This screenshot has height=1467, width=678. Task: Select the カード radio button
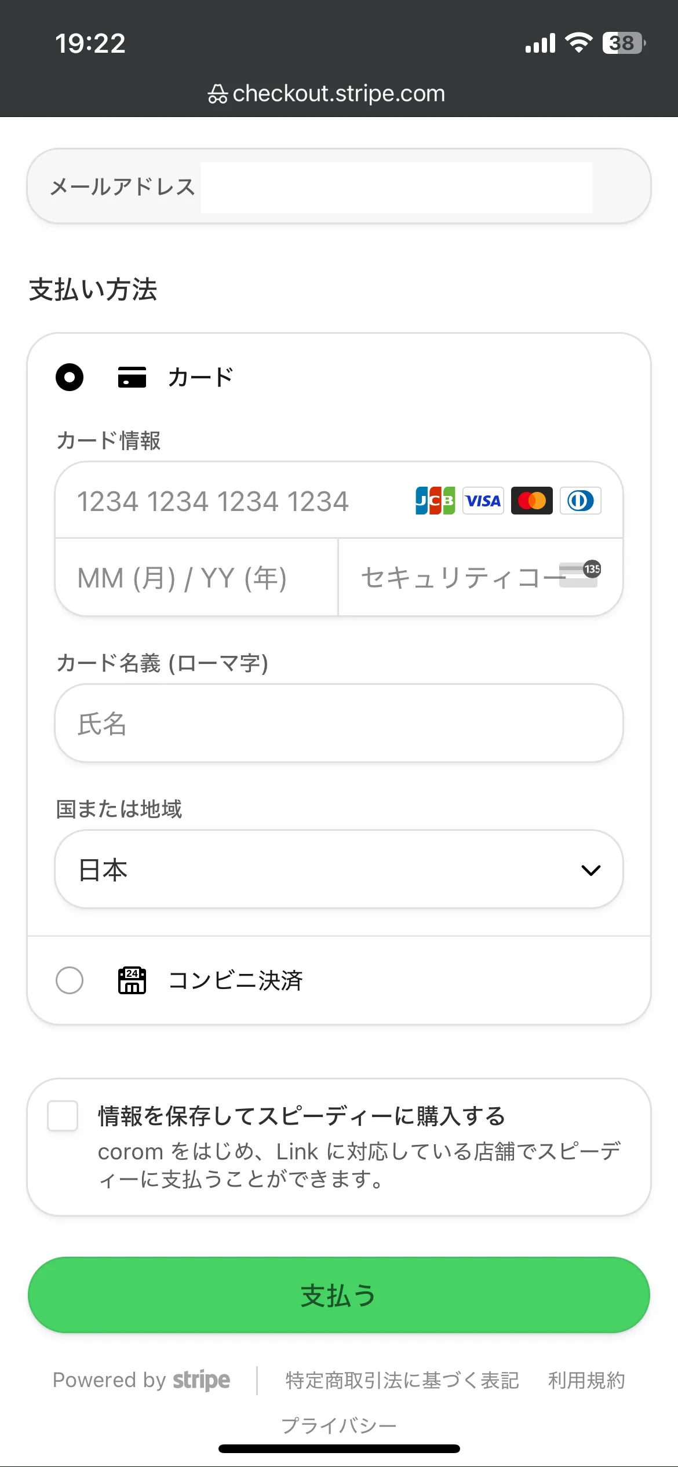coord(70,377)
